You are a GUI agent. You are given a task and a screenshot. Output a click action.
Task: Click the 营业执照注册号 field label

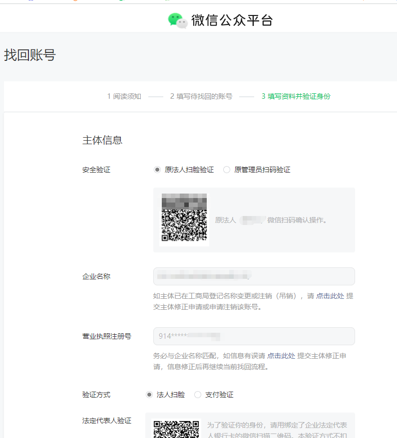click(107, 336)
